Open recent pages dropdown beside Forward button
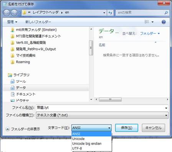 point(19,13)
